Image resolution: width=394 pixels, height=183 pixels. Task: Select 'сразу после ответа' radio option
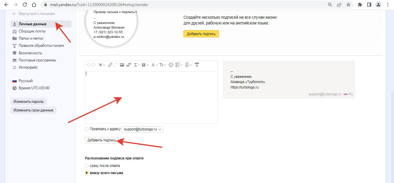87,166
